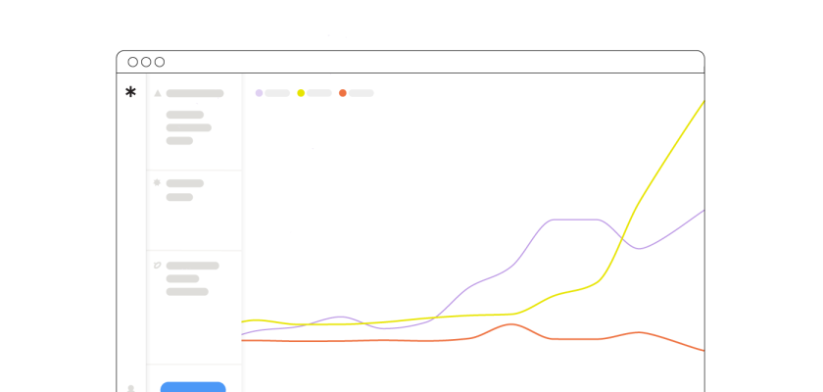The image size is (823, 392).
Task: Click the leftmost window control circle
Action: pyautogui.click(x=133, y=62)
